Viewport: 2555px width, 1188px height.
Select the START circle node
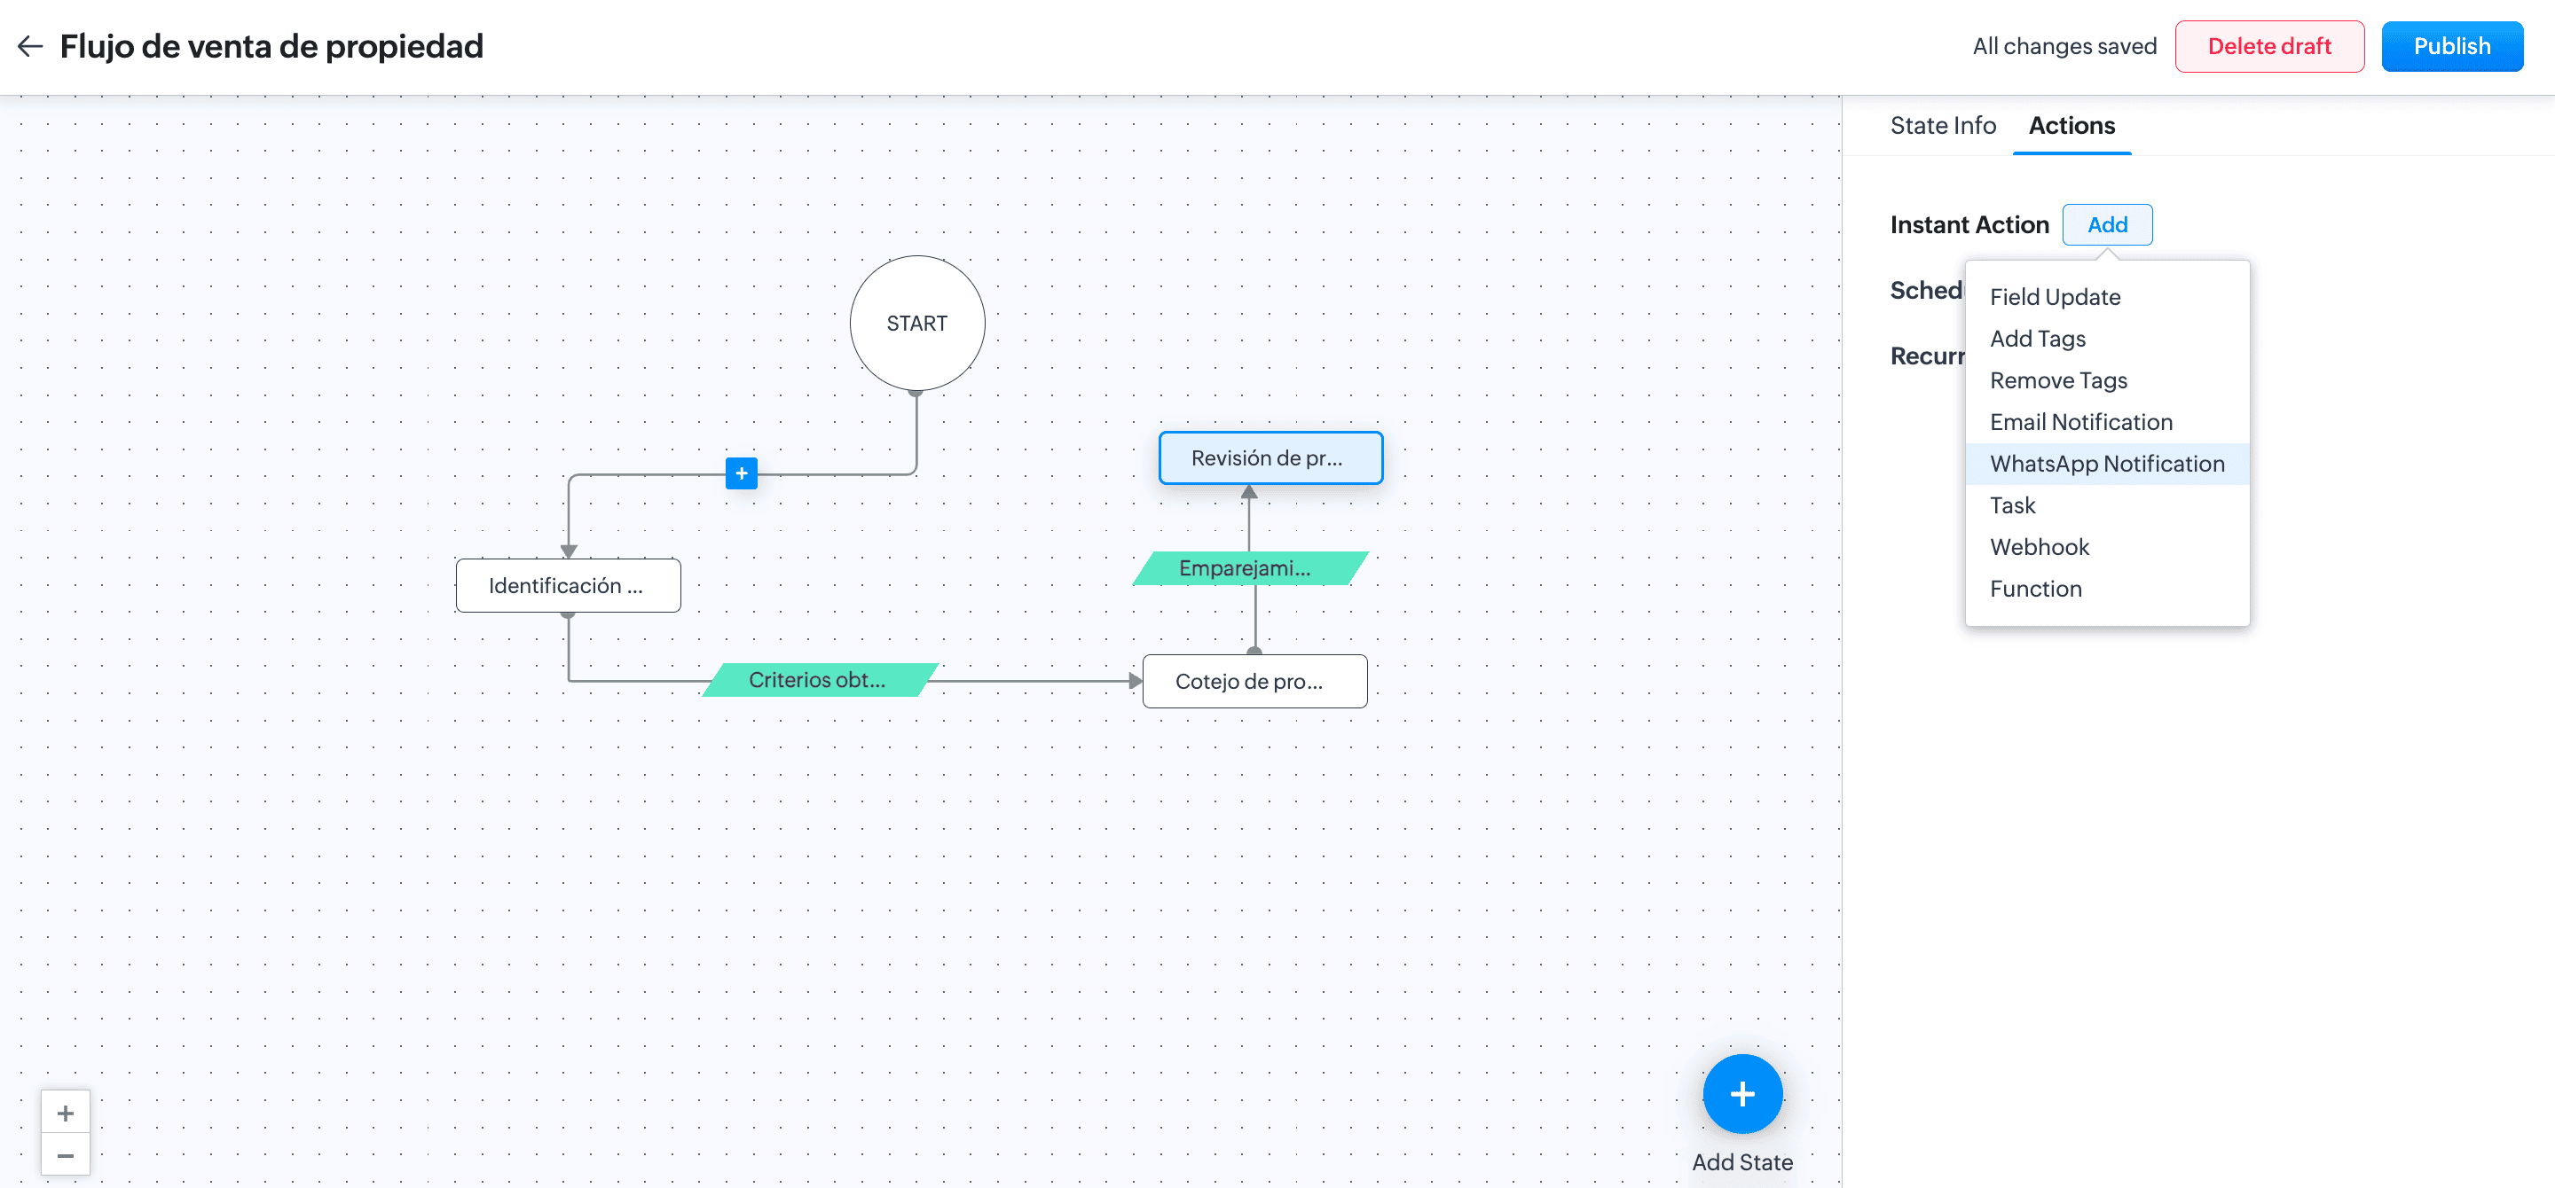tap(916, 323)
